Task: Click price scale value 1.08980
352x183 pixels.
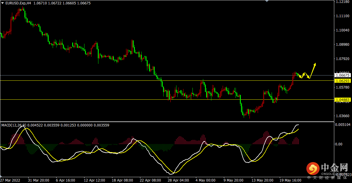Action: (x=342, y=45)
